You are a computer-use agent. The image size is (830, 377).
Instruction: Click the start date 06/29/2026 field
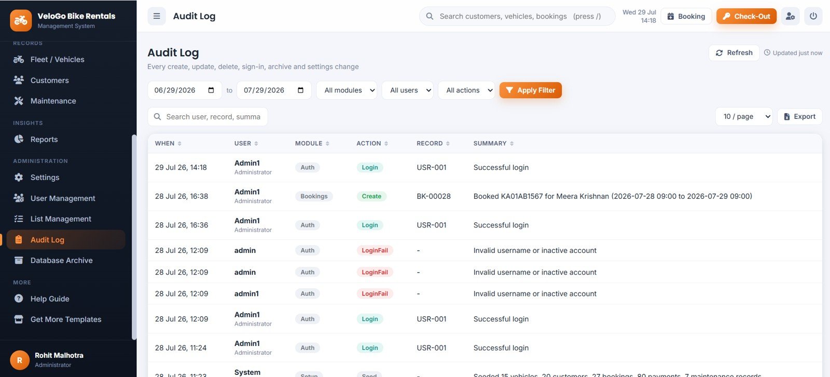tap(185, 90)
